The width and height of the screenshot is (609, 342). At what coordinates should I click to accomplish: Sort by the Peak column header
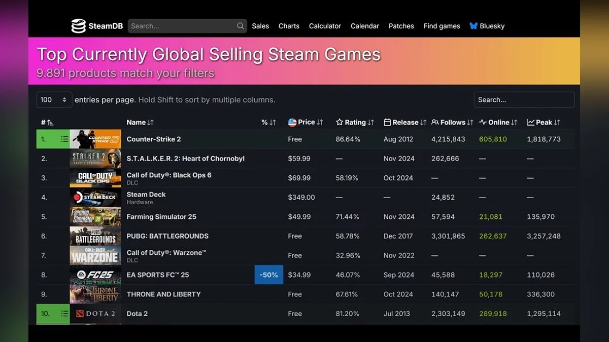tap(544, 122)
